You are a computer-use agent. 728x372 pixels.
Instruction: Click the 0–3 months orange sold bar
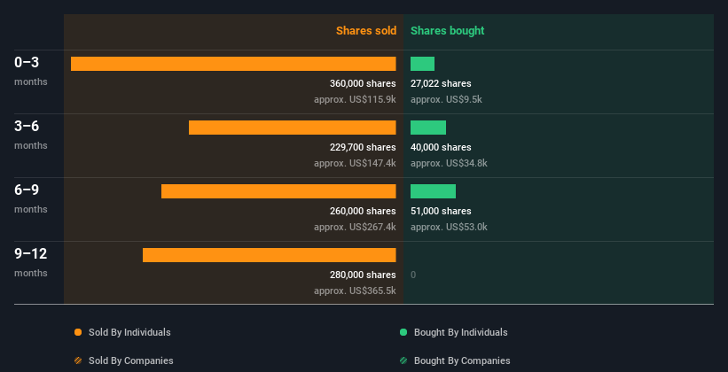pyautogui.click(x=233, y=64)
